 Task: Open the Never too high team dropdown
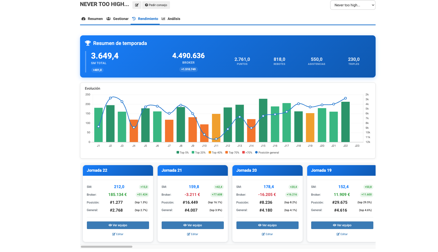pyautogui.click(x=353, y=5)
